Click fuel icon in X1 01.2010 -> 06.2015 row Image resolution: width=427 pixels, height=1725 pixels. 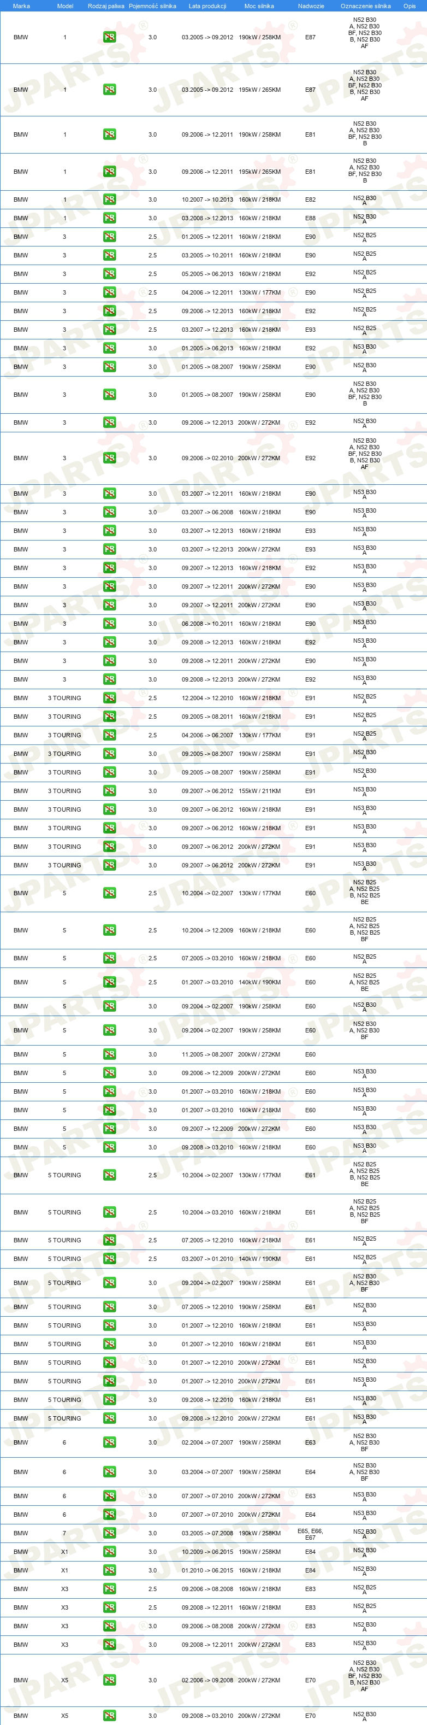(x=110, y=1570)
